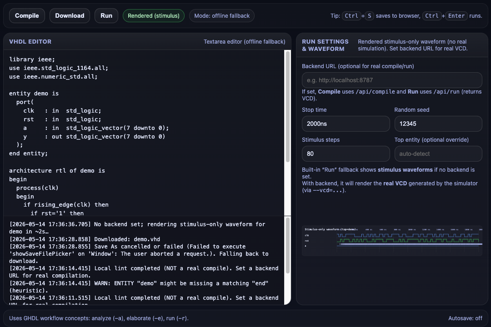Click the 'y : out std_logic_vector' port line
The height and width of the screenshot is (327, 491).
tap(94, 136)
